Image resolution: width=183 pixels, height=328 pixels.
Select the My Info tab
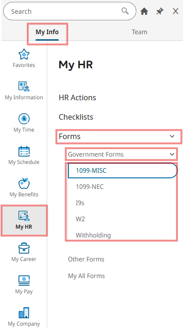coord(47,32)
